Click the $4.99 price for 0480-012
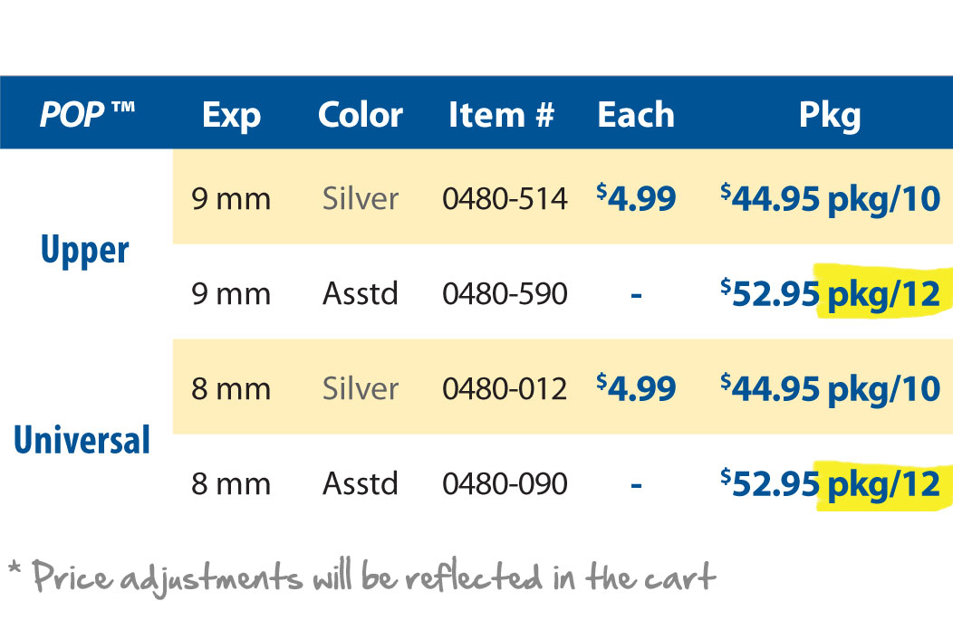The image size is (953, 620). [636, 388]
